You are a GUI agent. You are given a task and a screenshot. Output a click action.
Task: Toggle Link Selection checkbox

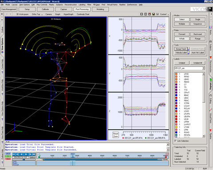(175, 141)
